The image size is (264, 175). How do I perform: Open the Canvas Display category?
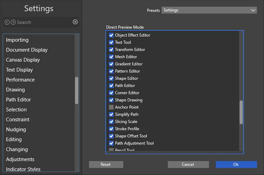[23, 60]
